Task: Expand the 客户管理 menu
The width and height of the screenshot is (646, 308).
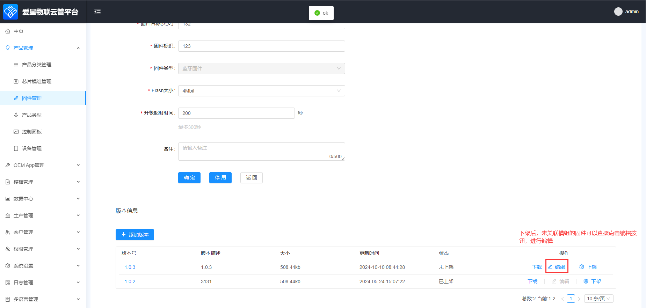Action: tap(43, 232)
